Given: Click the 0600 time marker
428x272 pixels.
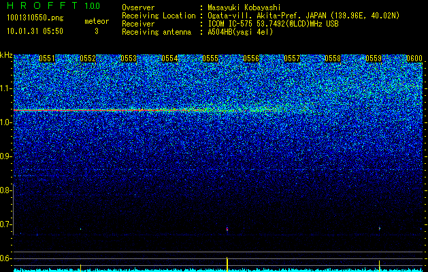Looking at the screenshot, I should click(x=414, y=58).
